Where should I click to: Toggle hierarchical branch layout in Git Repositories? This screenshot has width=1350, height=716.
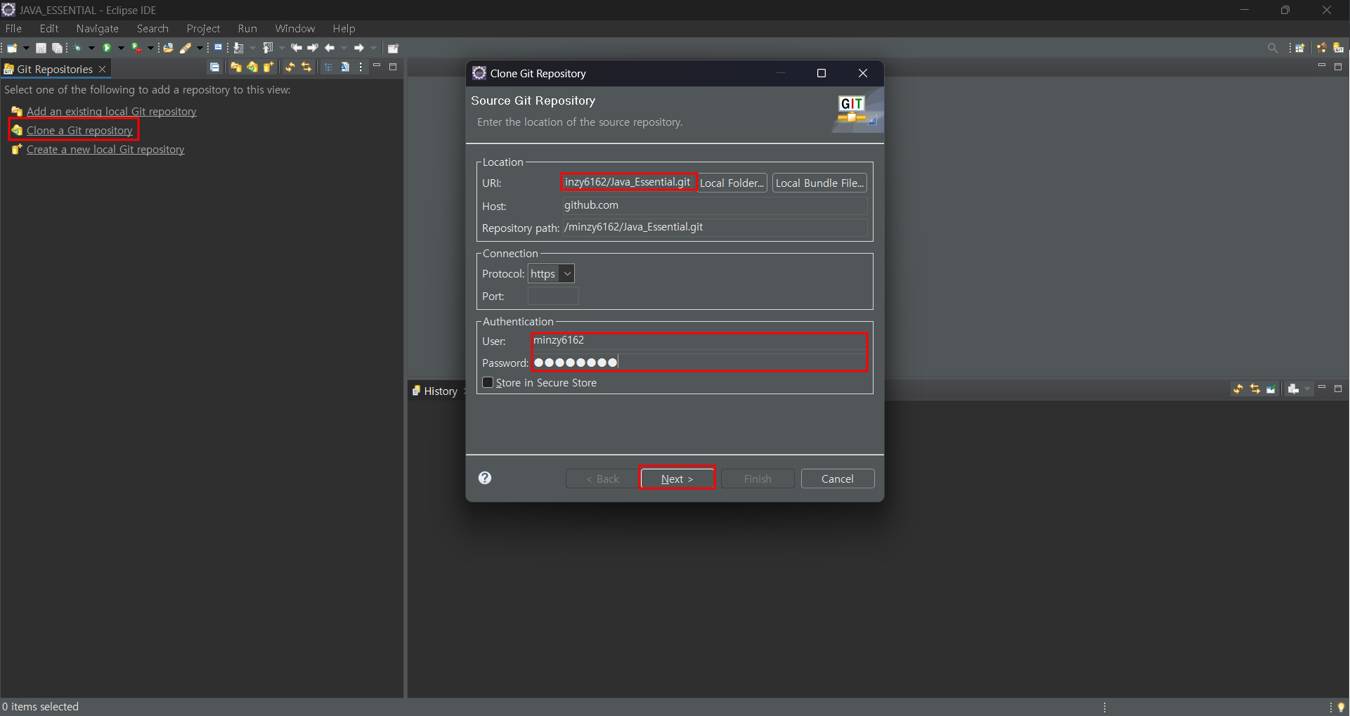click(328, 67)
